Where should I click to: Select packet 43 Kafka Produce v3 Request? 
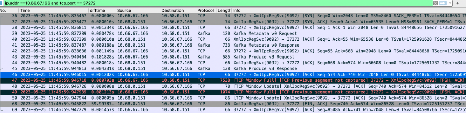(x=233, y=57)
